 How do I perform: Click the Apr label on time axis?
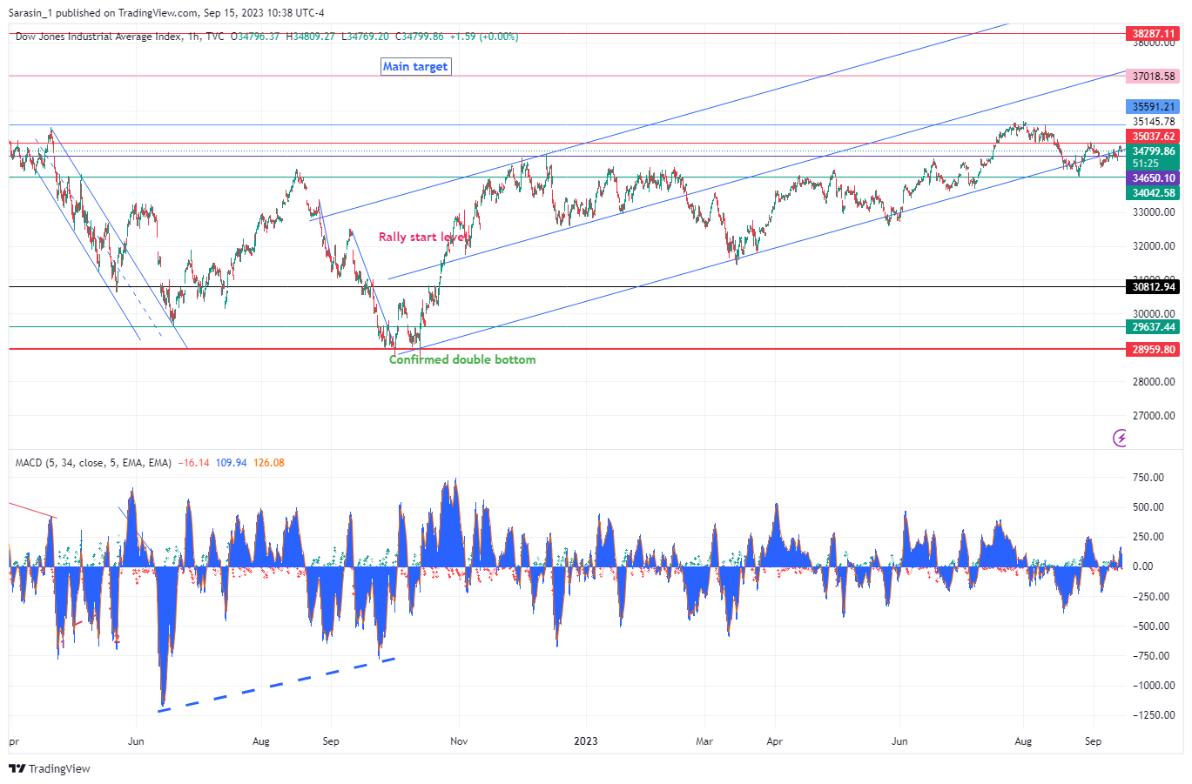[774, 741]
